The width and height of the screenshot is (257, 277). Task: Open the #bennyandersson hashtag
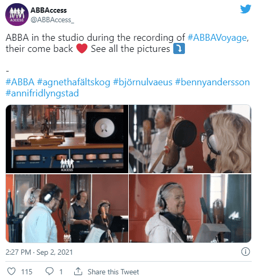point(212,83)
